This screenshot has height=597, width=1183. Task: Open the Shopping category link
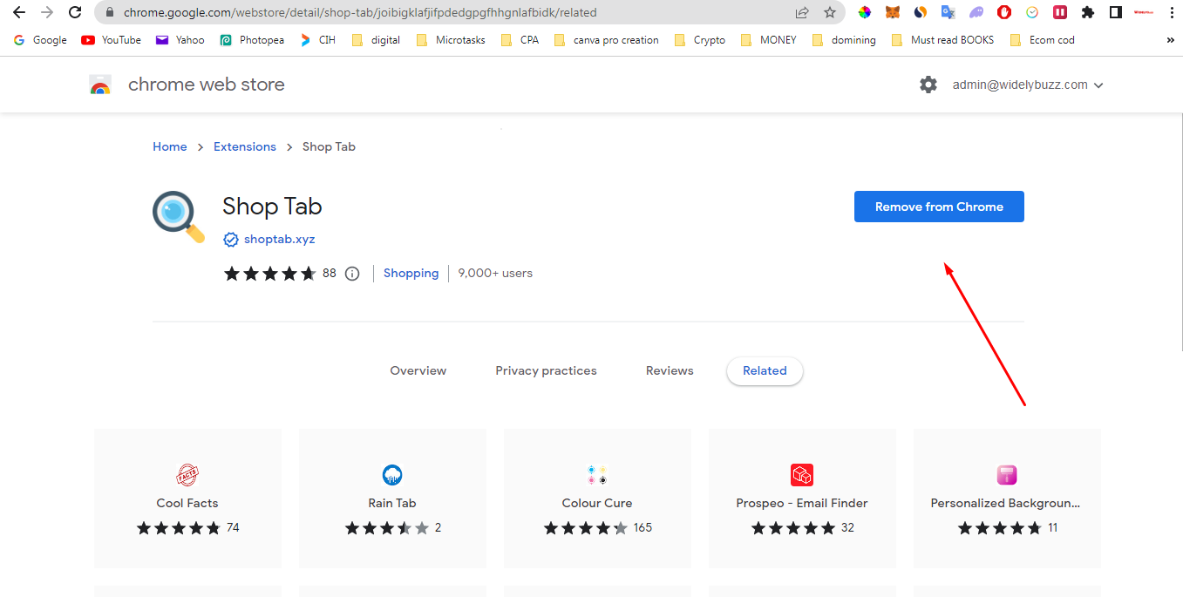click(411, 274)
